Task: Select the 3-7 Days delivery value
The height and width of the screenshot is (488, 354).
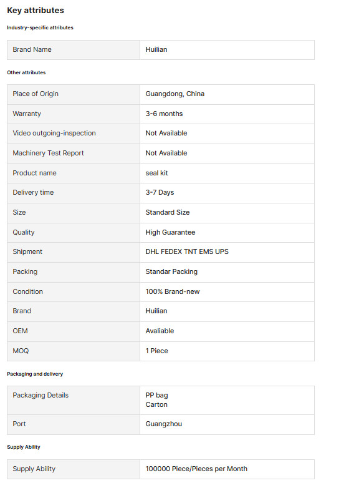Action: pos(160,192)
